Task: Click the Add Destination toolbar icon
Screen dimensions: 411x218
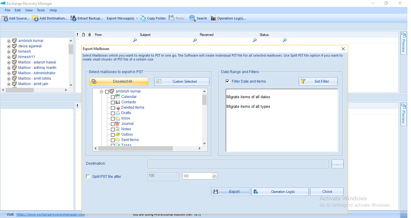Action: 35,18
